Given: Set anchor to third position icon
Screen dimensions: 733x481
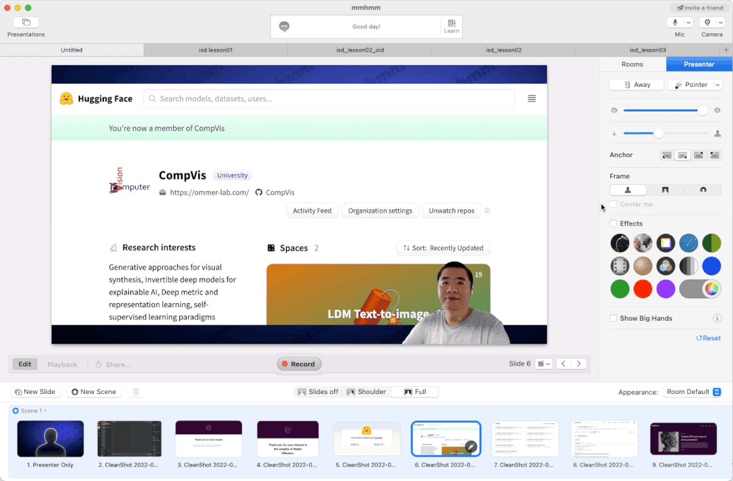Looking at the screenshot, I should [x=698, y=155].
